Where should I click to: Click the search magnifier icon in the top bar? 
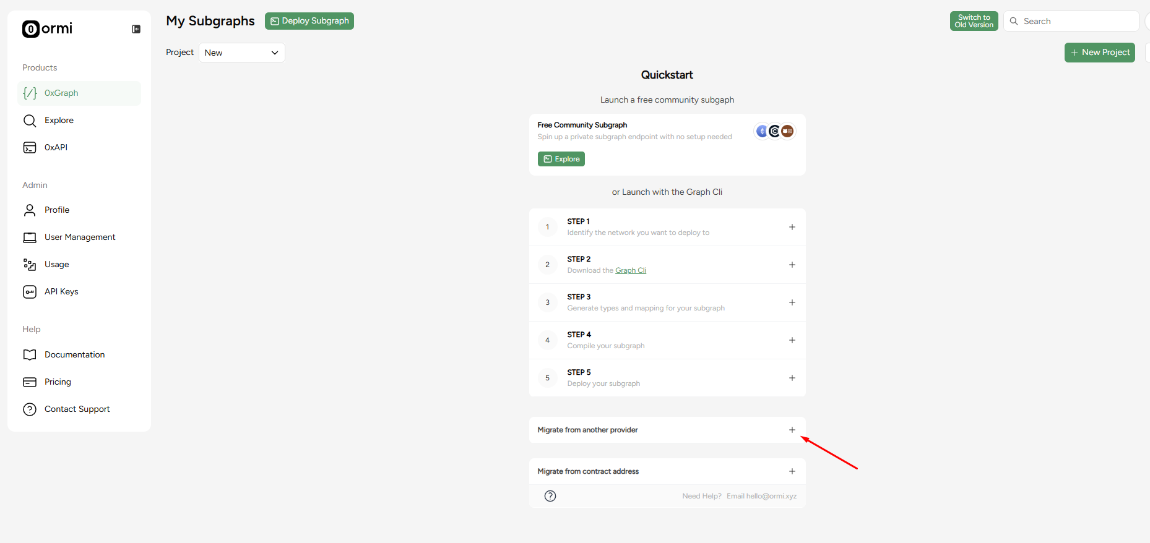pyautogui.click(x=1014, y=21)
